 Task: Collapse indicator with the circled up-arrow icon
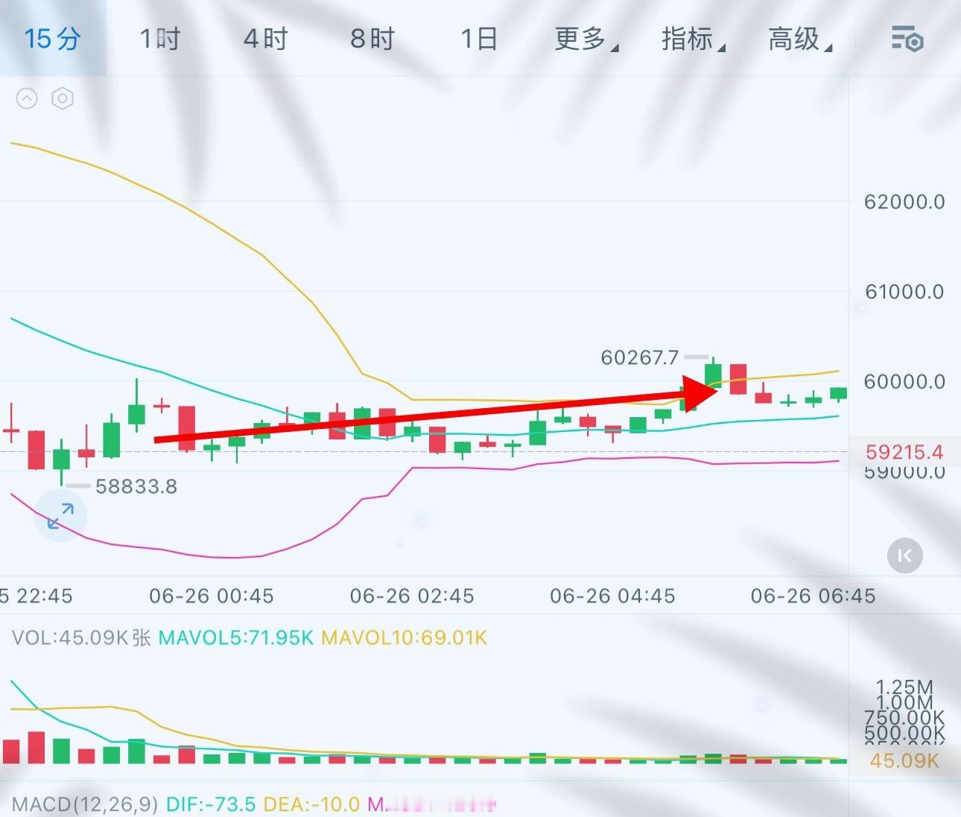pos(27,98)
